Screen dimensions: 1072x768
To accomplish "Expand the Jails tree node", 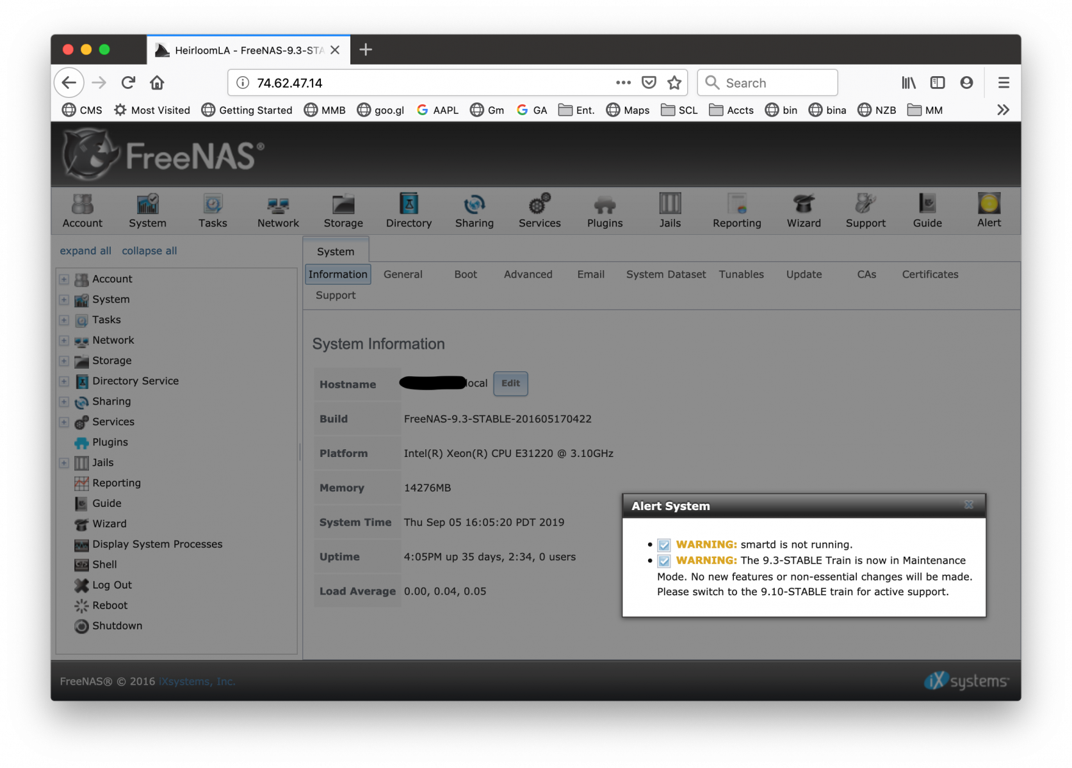I will pyautogui.click(x=64, y=463).
